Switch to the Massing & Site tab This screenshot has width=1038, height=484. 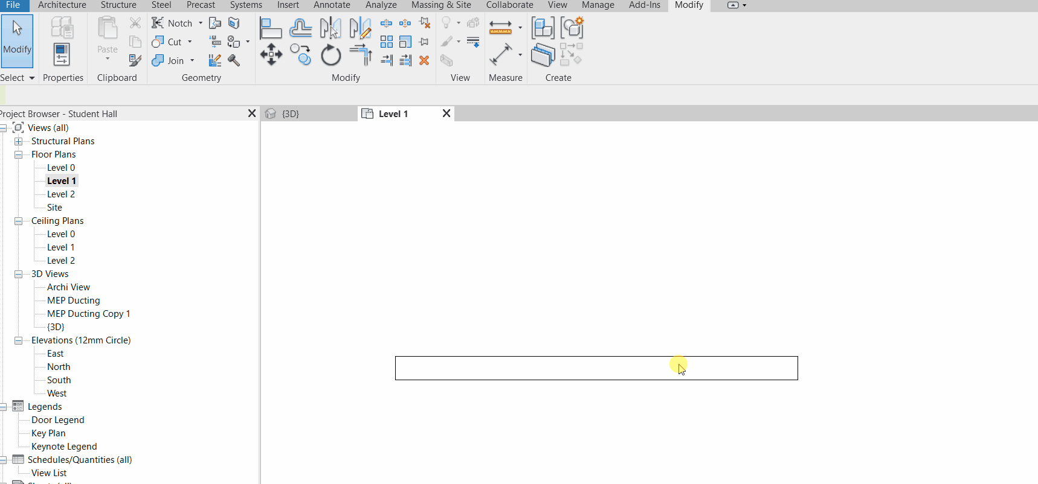(441, 5)
